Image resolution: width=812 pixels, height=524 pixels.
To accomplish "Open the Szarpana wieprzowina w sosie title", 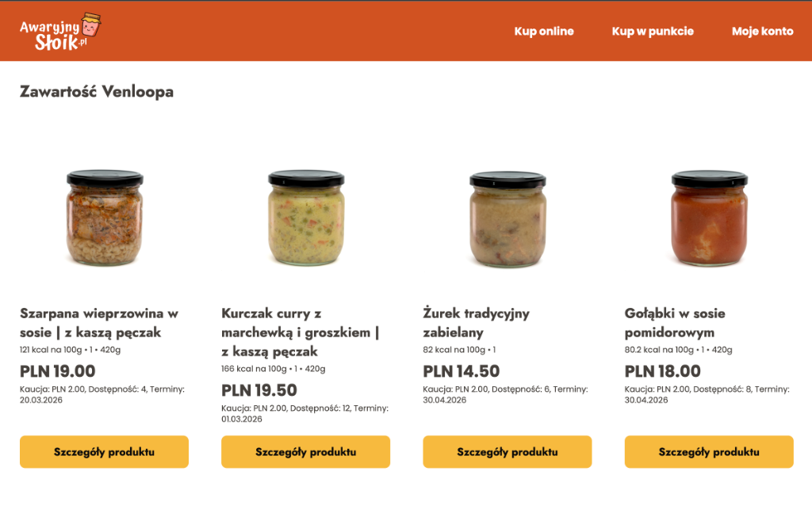I will coord(99,323).
